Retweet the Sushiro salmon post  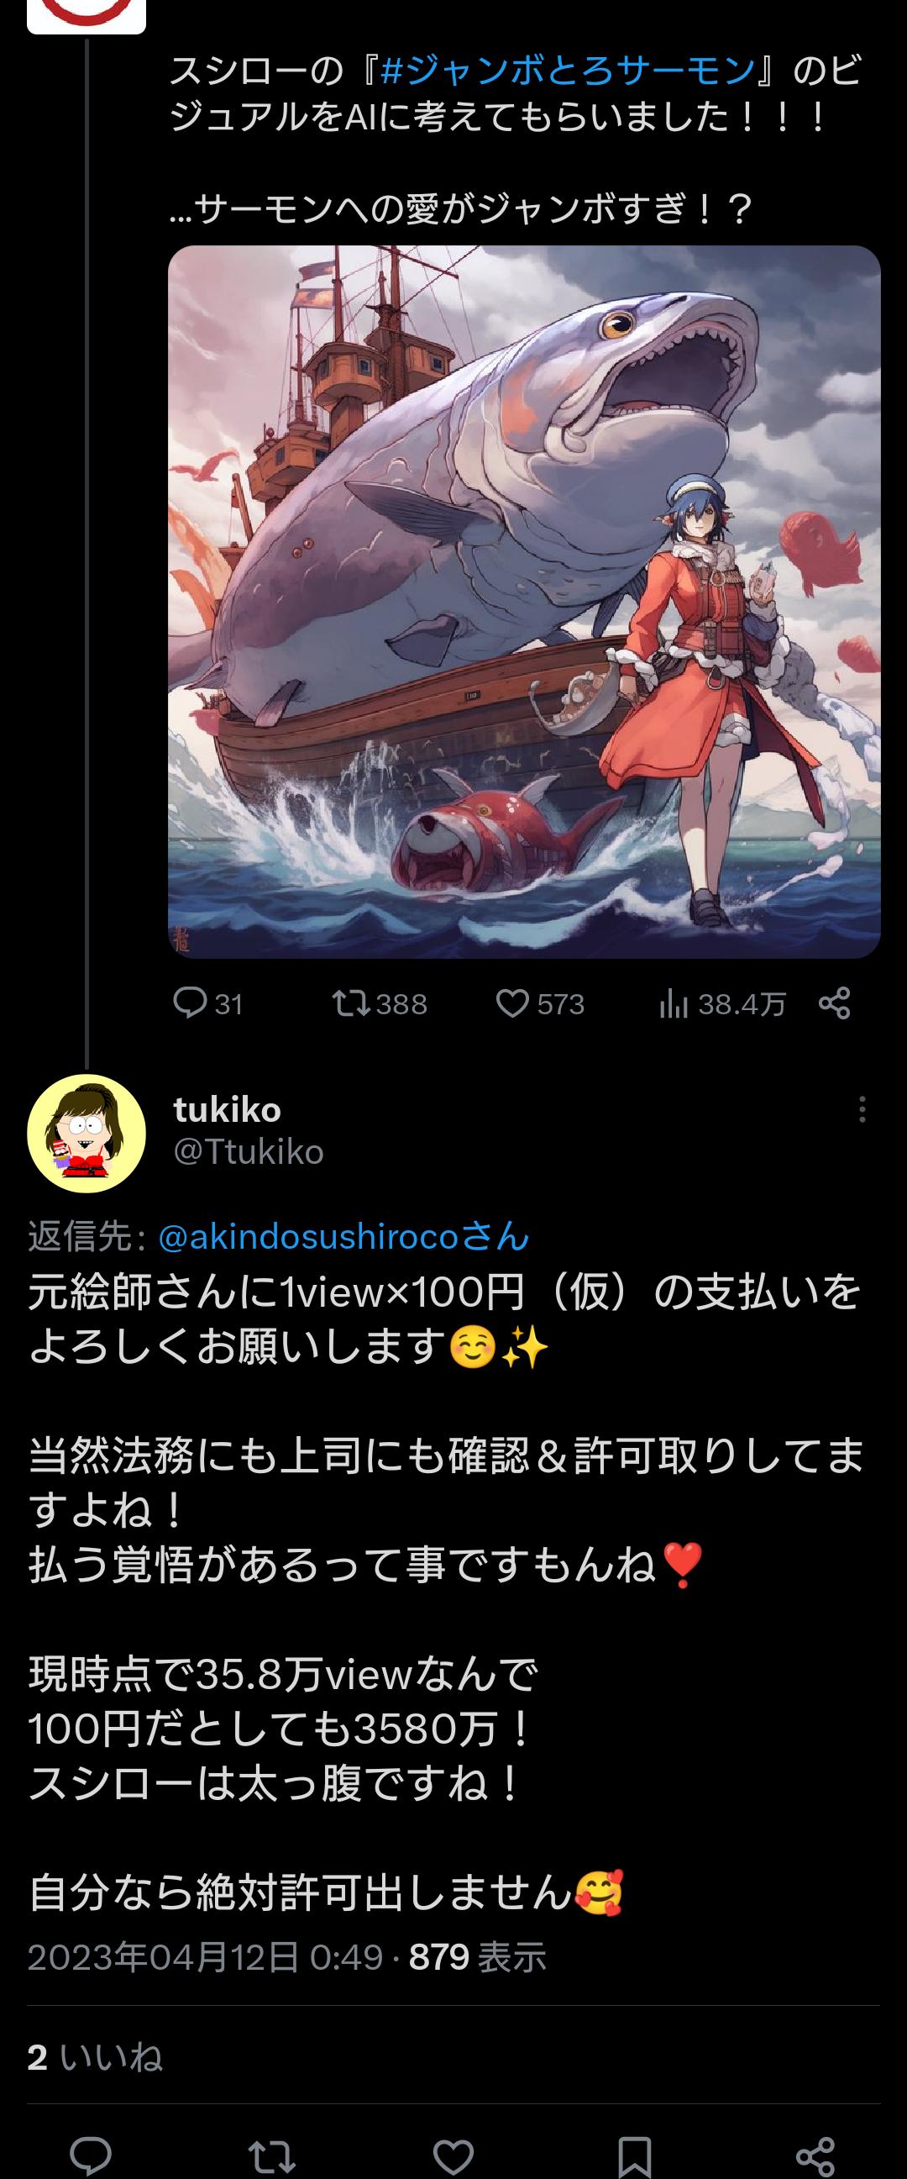[380, 1004]
